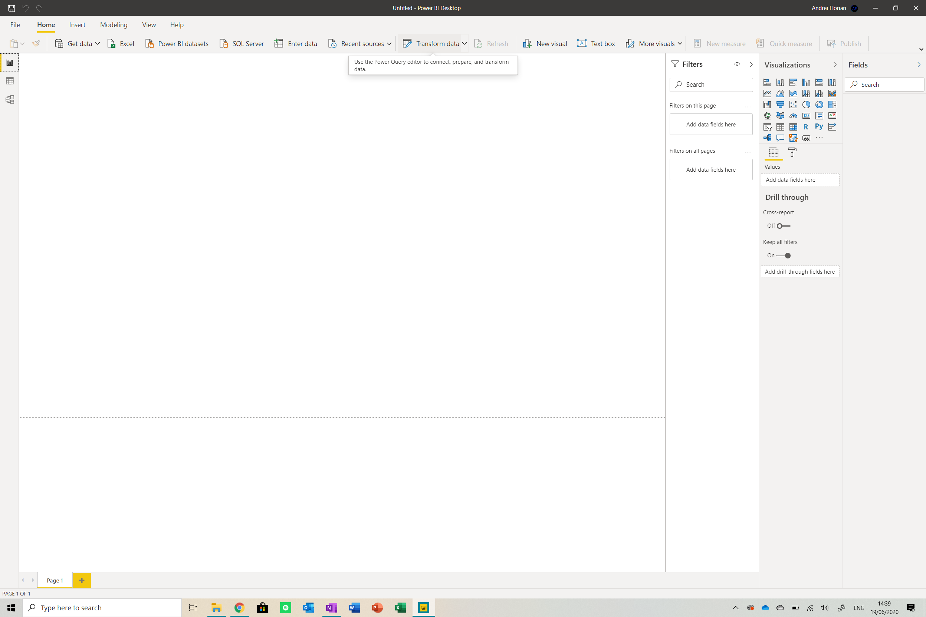Switch to the Insert tab

tap(77, 25)
